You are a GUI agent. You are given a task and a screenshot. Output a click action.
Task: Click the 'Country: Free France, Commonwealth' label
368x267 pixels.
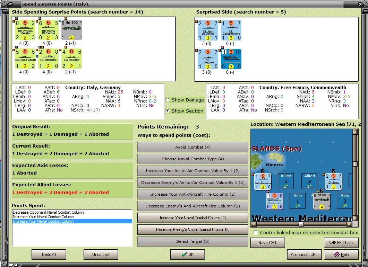pos(303,87)
